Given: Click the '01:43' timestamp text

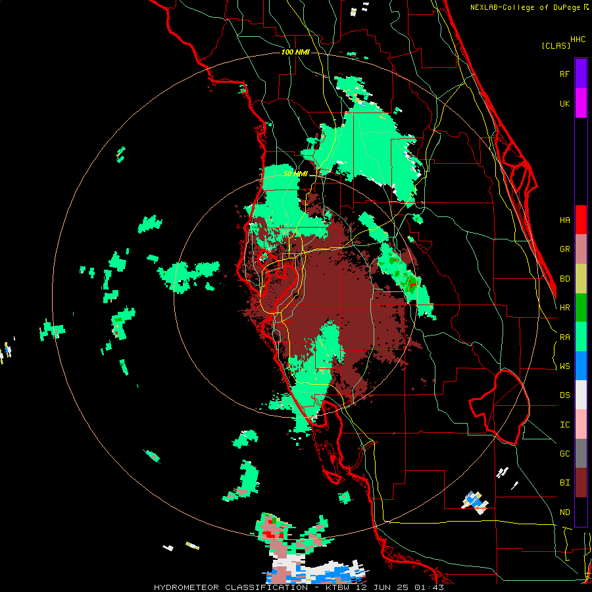Looking at the screenshot, I should [x=428, y=587].
